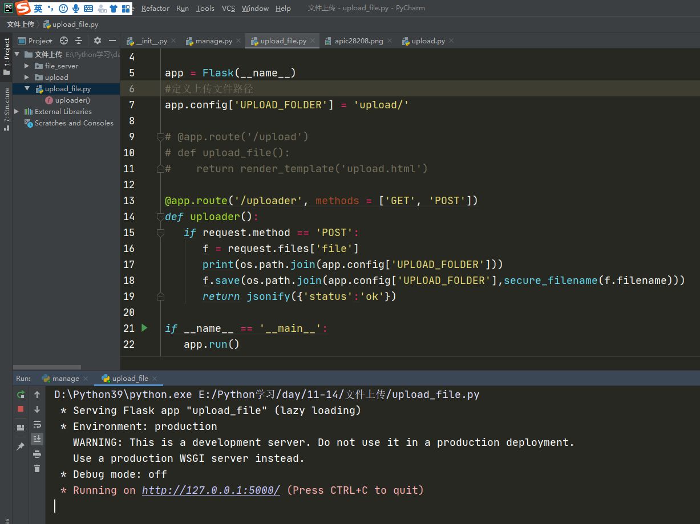Close the apic28208.png tab
This screenshot has height=524, width=700.
tap(389, 41)
